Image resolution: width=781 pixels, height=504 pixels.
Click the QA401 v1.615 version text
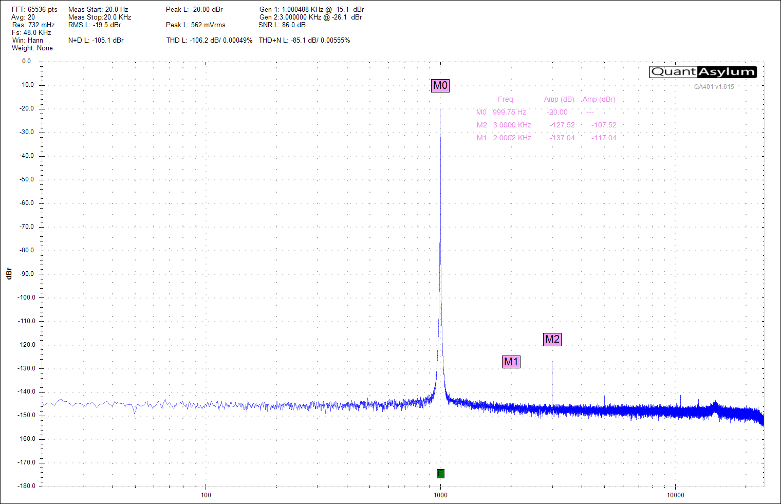click(714, 87)
